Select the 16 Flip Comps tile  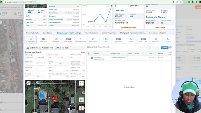[43, 40]
